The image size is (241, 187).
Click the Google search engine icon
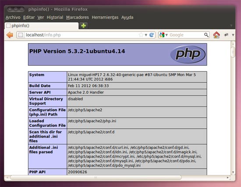click(162, 35)
